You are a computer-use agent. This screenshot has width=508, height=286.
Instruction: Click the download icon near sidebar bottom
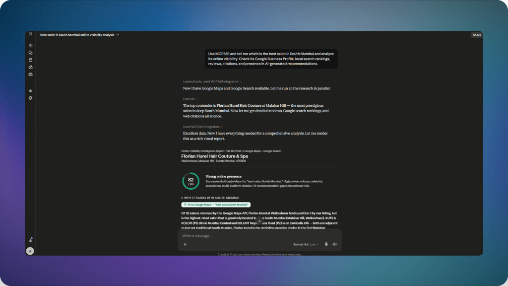[30, 240]
